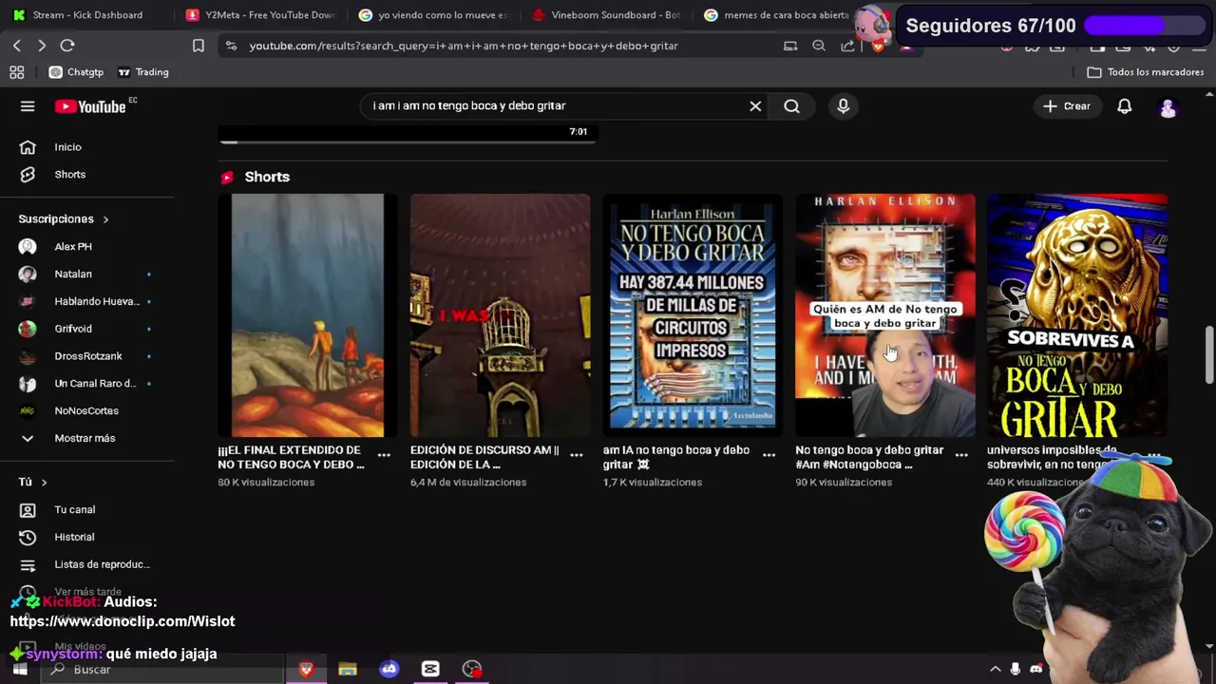1216x684 pixels.
Task: Switch to the Stream - Kick Dashboard tab
Action: pyautogui.click(x=85, y=15)
